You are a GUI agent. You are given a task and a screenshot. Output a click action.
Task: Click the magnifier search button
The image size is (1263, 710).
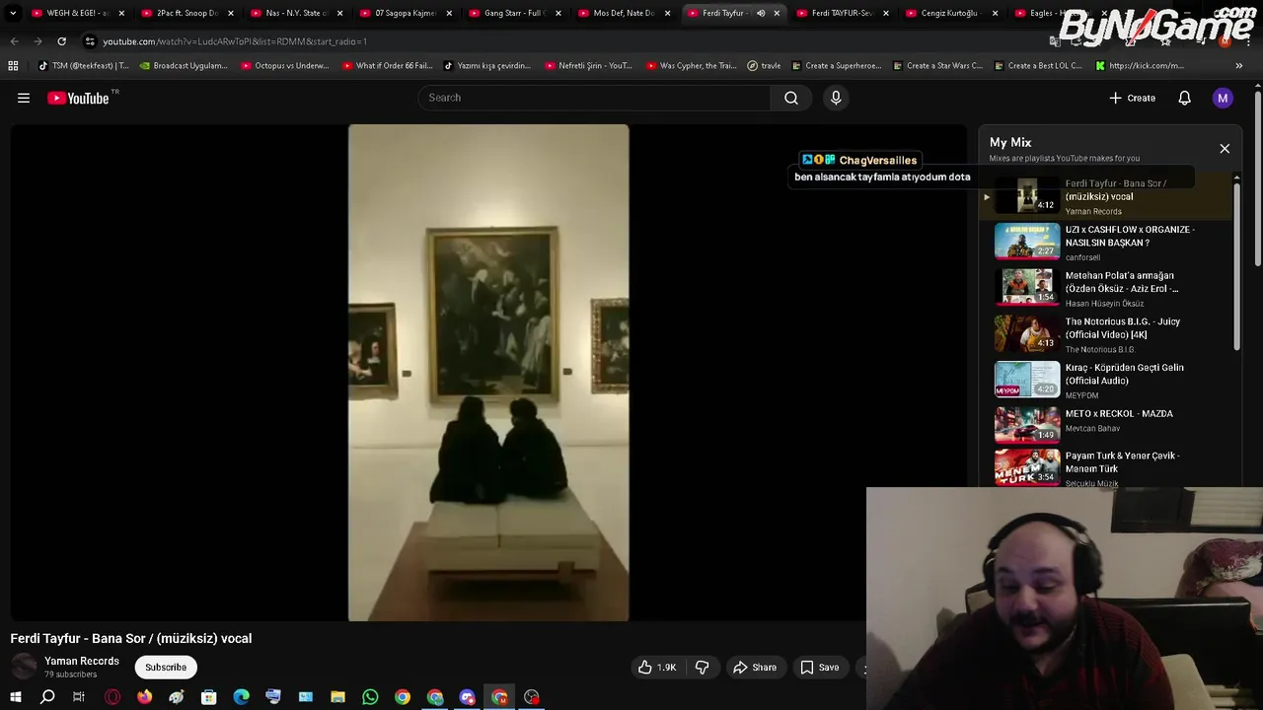[791, 98]
